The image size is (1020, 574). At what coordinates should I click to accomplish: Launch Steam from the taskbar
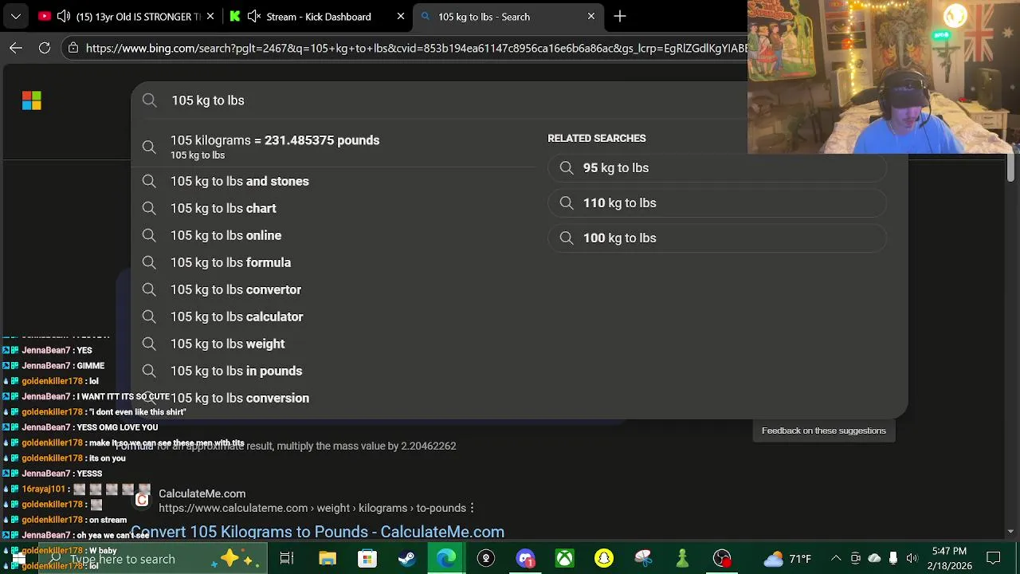pos(406,559)
